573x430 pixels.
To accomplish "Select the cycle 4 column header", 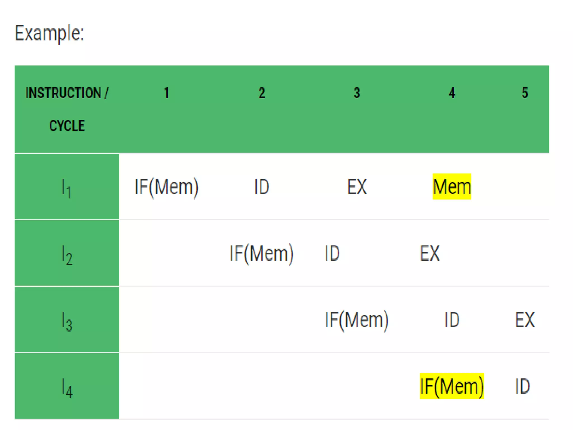I will 452,93.
